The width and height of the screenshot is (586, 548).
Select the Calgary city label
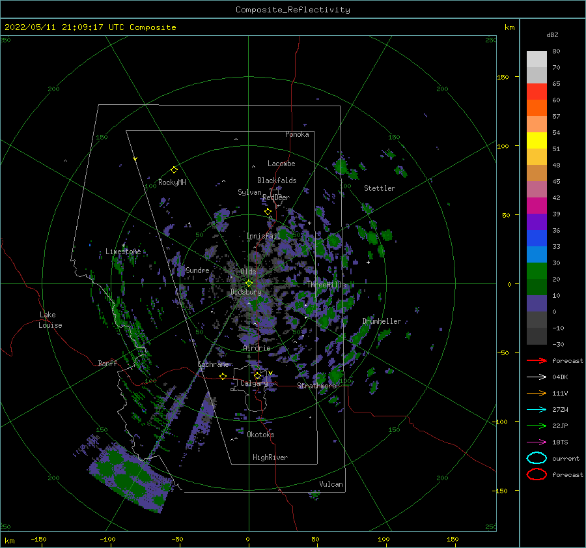pos(254,383)
